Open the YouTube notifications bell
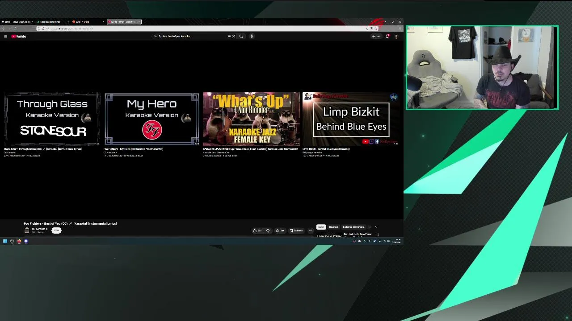 pos(387,36)
